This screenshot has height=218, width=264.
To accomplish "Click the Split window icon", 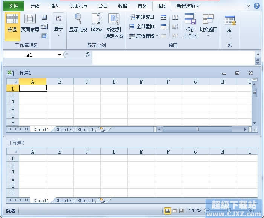I will tap(163, 17).
